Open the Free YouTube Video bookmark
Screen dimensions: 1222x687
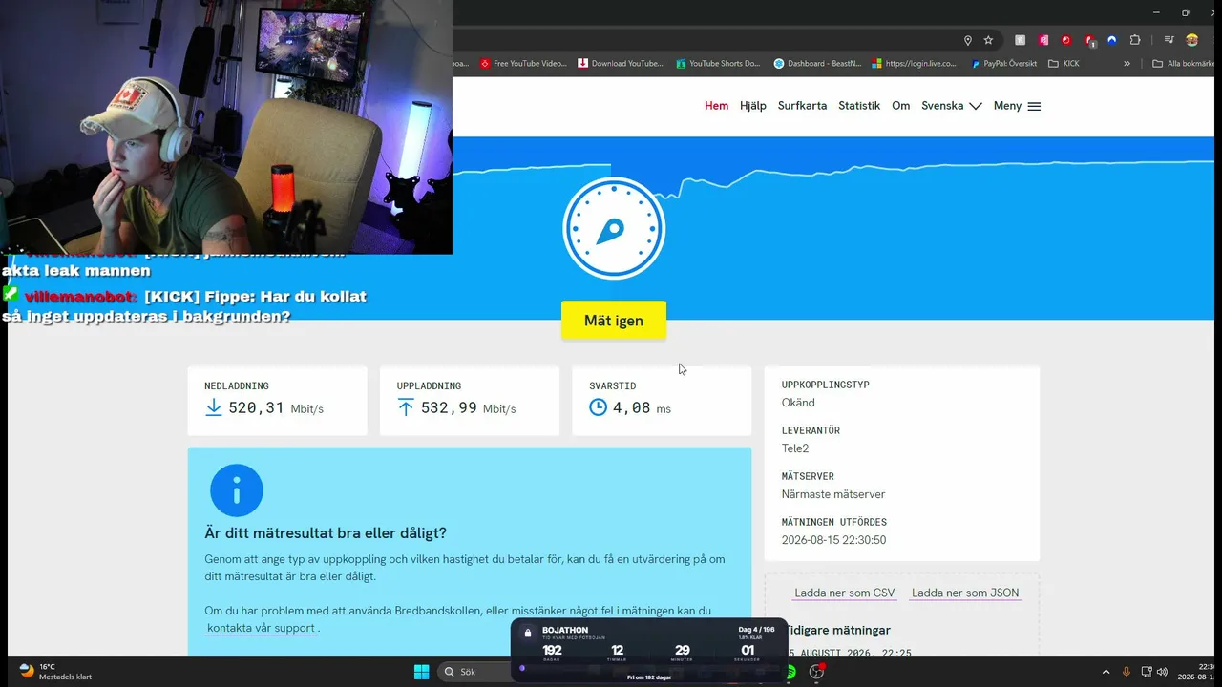(x=522, y=64)
